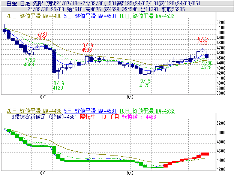234x178 pixels.
Task: Click the 10日 終値平滑 MA=4532 legend in upper chart
Action: tap(147, 16)
